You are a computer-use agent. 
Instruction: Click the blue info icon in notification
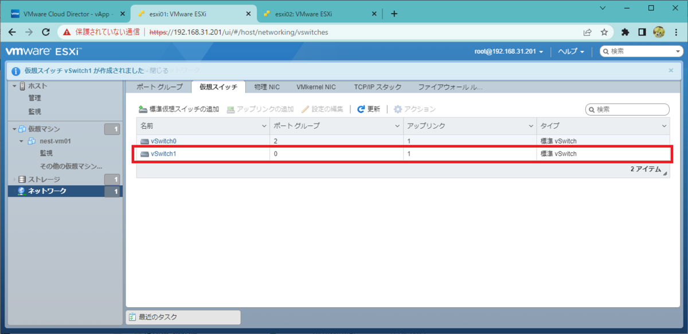point(15,71)
